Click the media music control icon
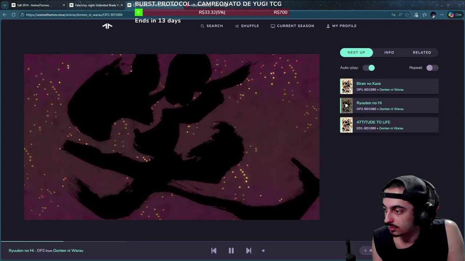Viewport: 465px width, 261px height. point(416,15)
